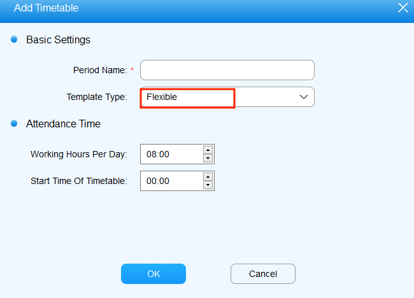Click the blue bullet beside Attendance Time
This screenshot has width=414, height=298.
click(14, 124)
